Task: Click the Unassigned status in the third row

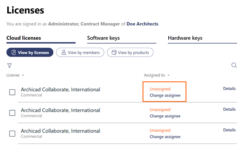Action: pos(160,130)
